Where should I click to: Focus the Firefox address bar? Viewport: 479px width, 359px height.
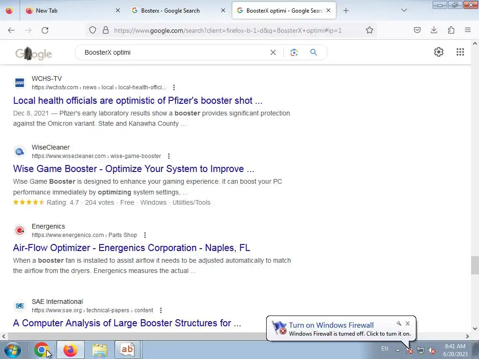(x=228, y=30)
